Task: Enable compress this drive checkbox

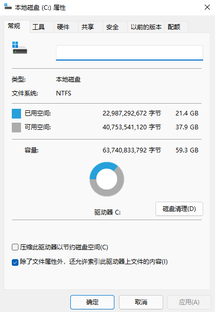Action: point(15,247)
